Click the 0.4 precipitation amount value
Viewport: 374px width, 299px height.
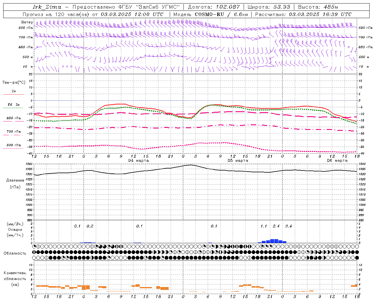tap(289, 226)
